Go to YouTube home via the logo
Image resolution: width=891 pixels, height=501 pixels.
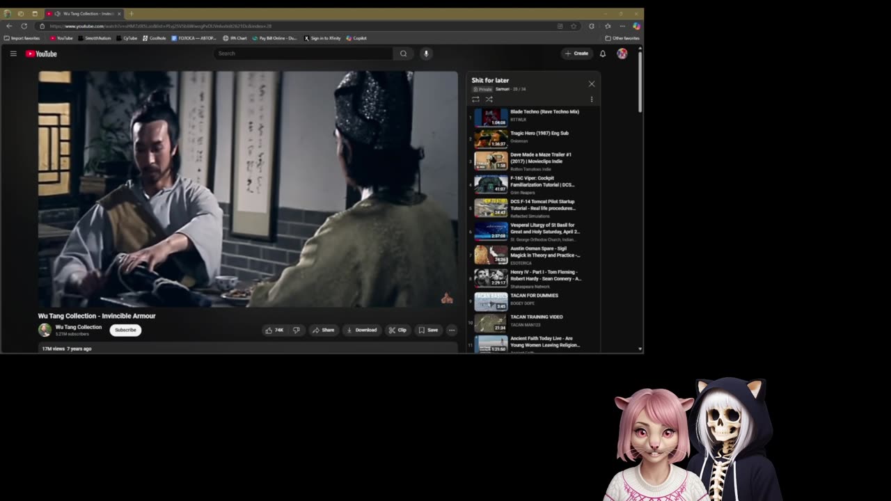(x=42, y=54)
